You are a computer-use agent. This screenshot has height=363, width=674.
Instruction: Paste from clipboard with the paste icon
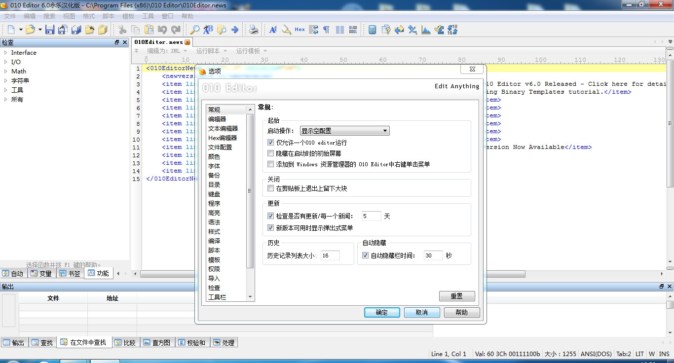click(x=149, y=30)
